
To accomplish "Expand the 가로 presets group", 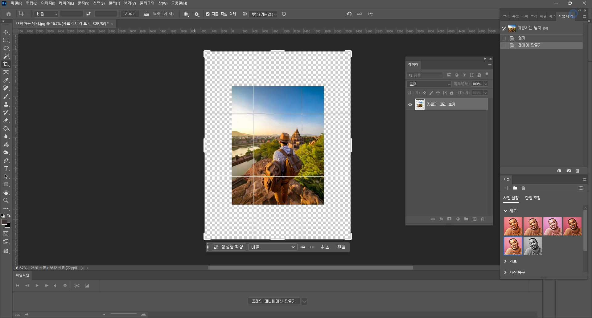I will tap(505, 261).
